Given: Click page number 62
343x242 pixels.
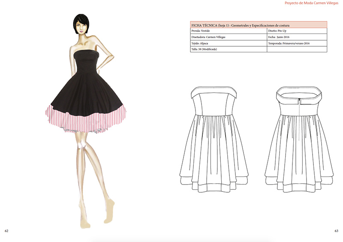Looking at the screenshot, I should click(6, 231).
